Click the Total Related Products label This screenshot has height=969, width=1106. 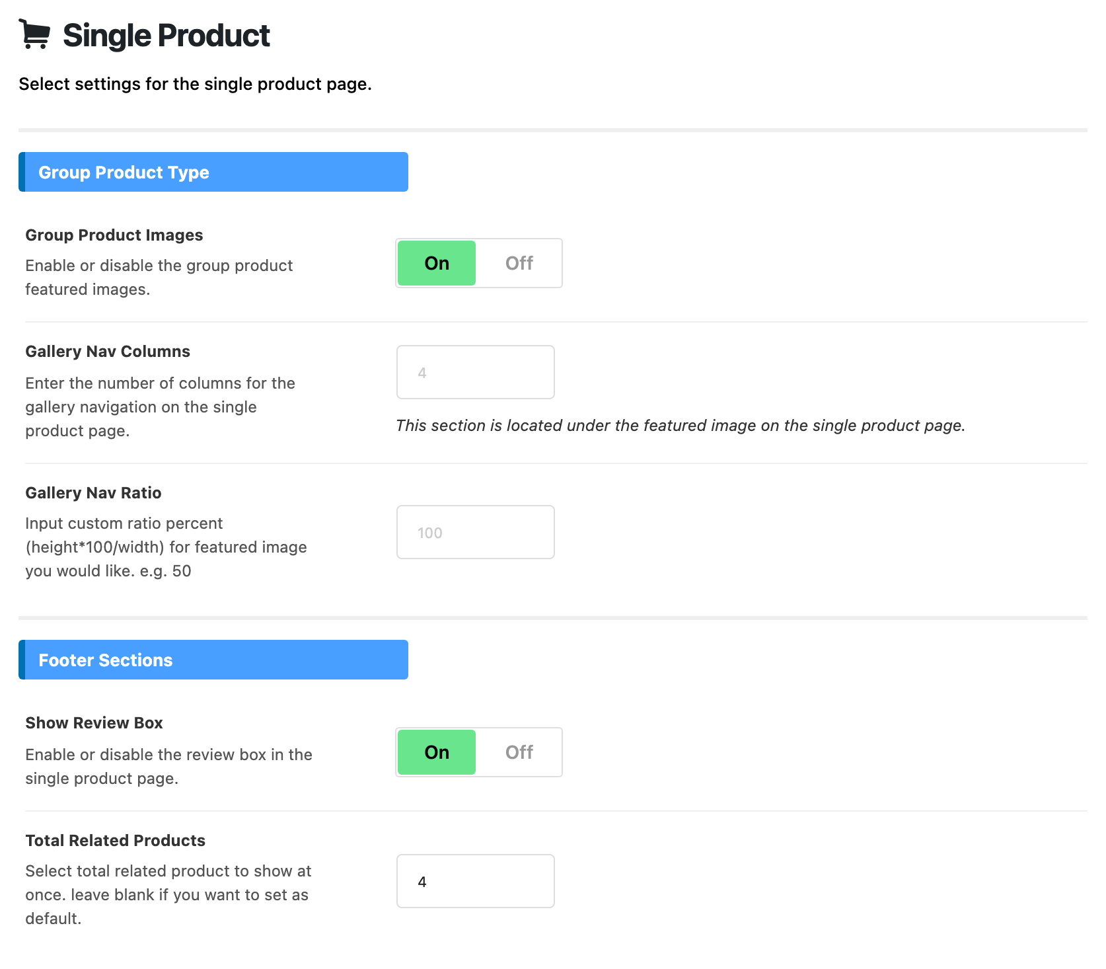point(116,841)
